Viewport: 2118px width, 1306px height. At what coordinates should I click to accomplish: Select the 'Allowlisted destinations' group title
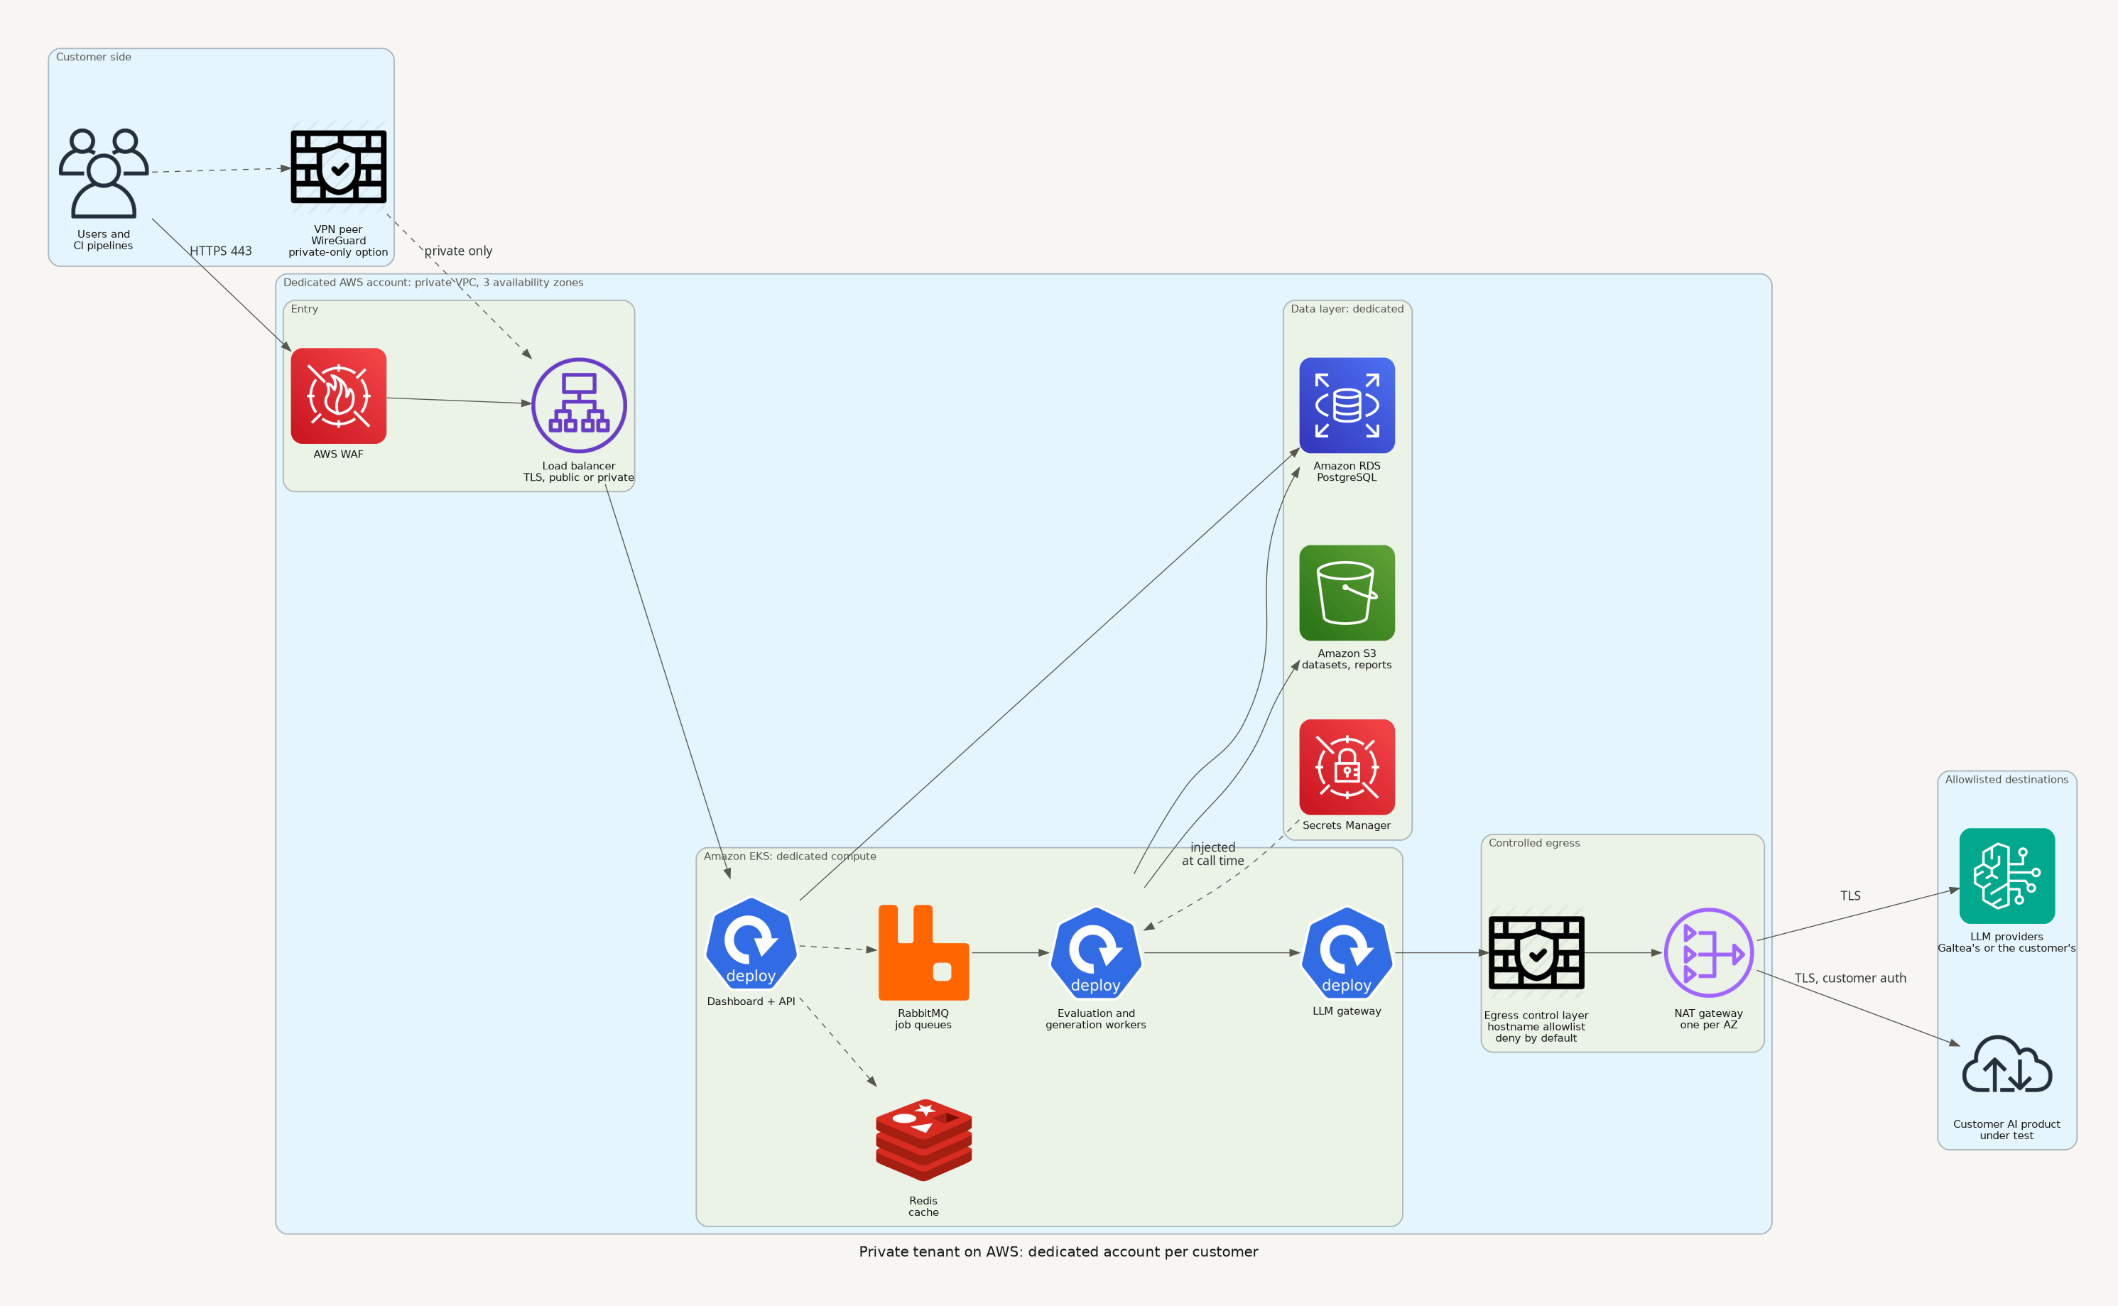pyautogui.click(x=2006, y=780)
